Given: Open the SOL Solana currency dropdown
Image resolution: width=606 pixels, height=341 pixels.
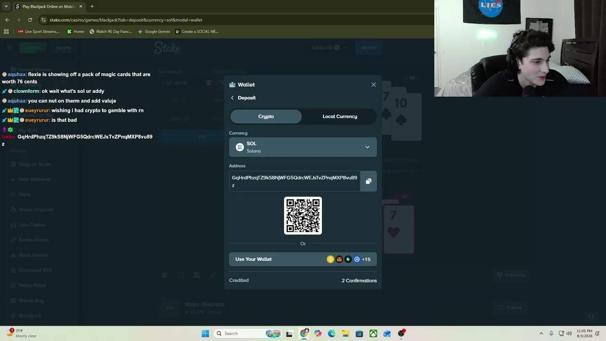Looking at the screenshot, I should 303,147.
